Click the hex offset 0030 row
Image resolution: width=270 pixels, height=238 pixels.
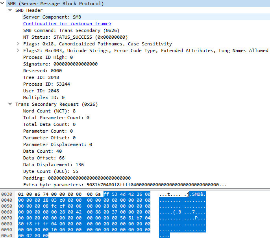click(7, 195)
